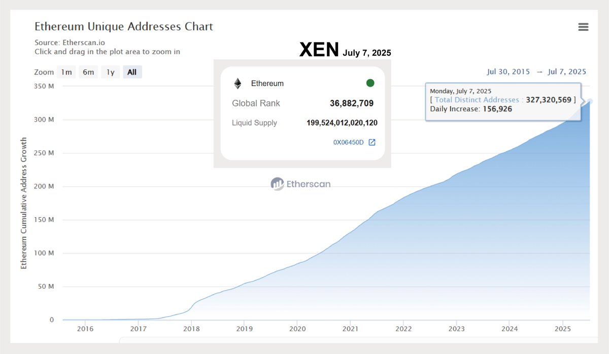The height and width of the screenshot is (354, 609).
Task: Click the 350 M y-axis label
Action: tap(44, 86)
